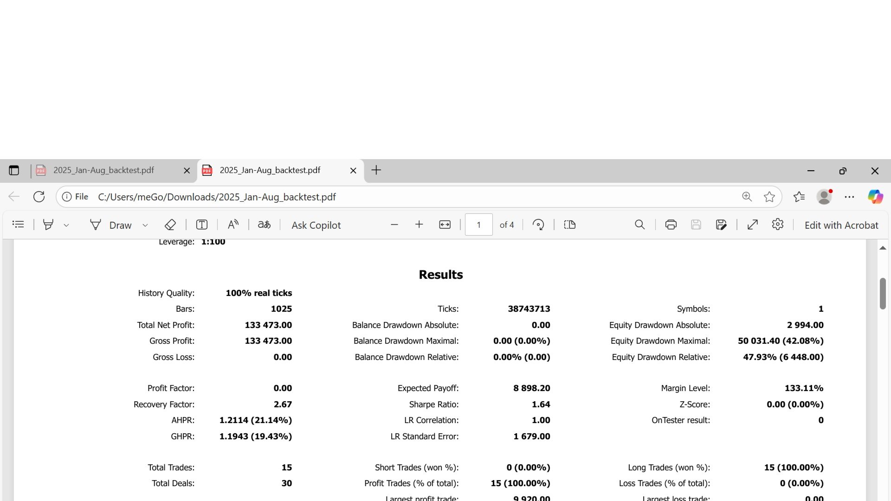Click Edit with Acrobat

pos(841,225)
